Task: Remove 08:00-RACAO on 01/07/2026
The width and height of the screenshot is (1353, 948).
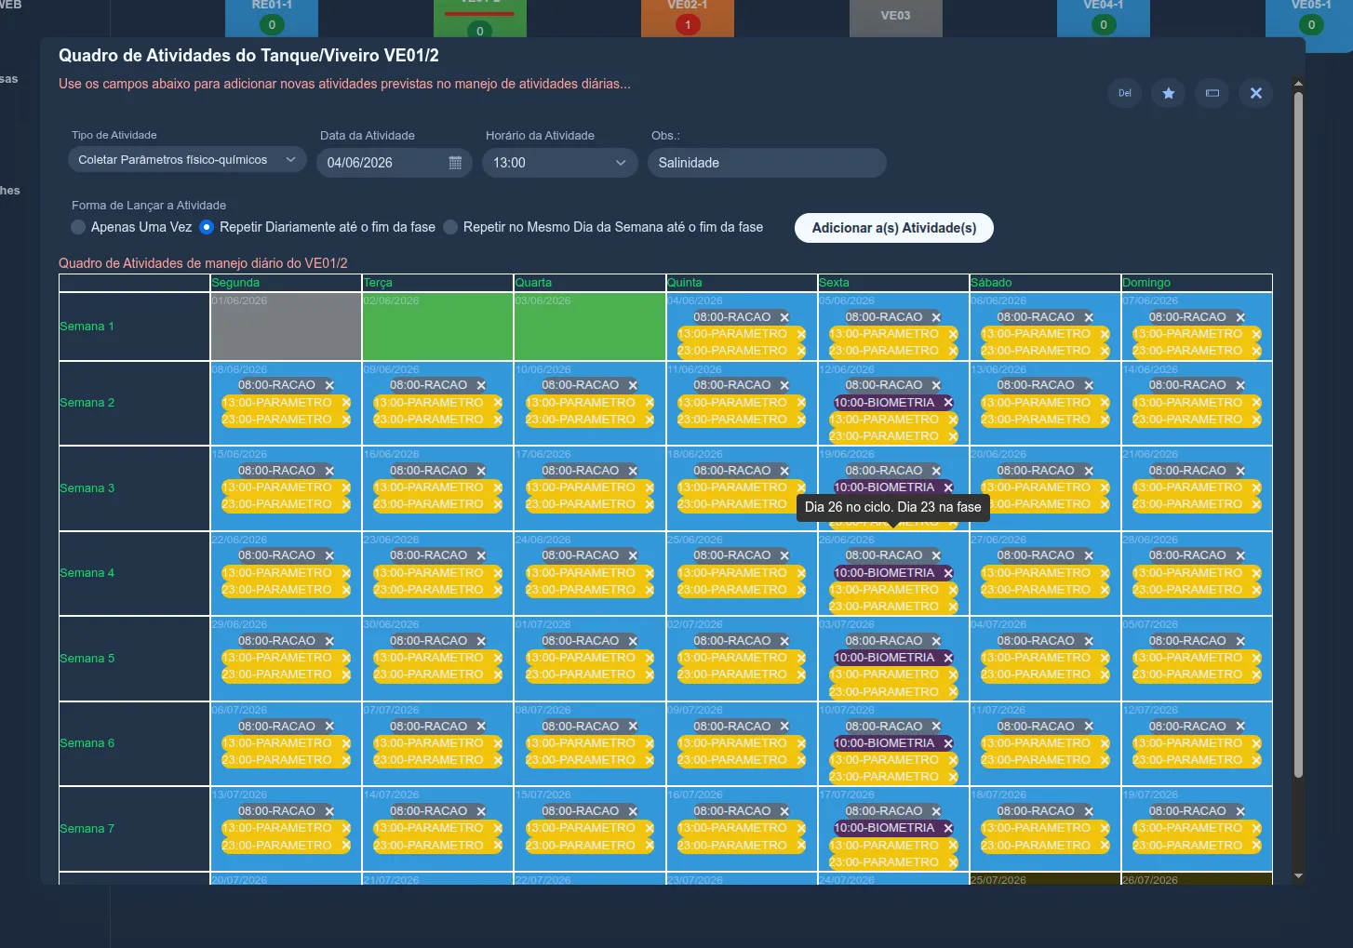Action: pos(633,641)
